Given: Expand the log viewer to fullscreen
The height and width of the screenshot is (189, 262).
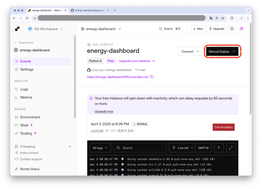Looking at the screenshot, I should 231,148.
